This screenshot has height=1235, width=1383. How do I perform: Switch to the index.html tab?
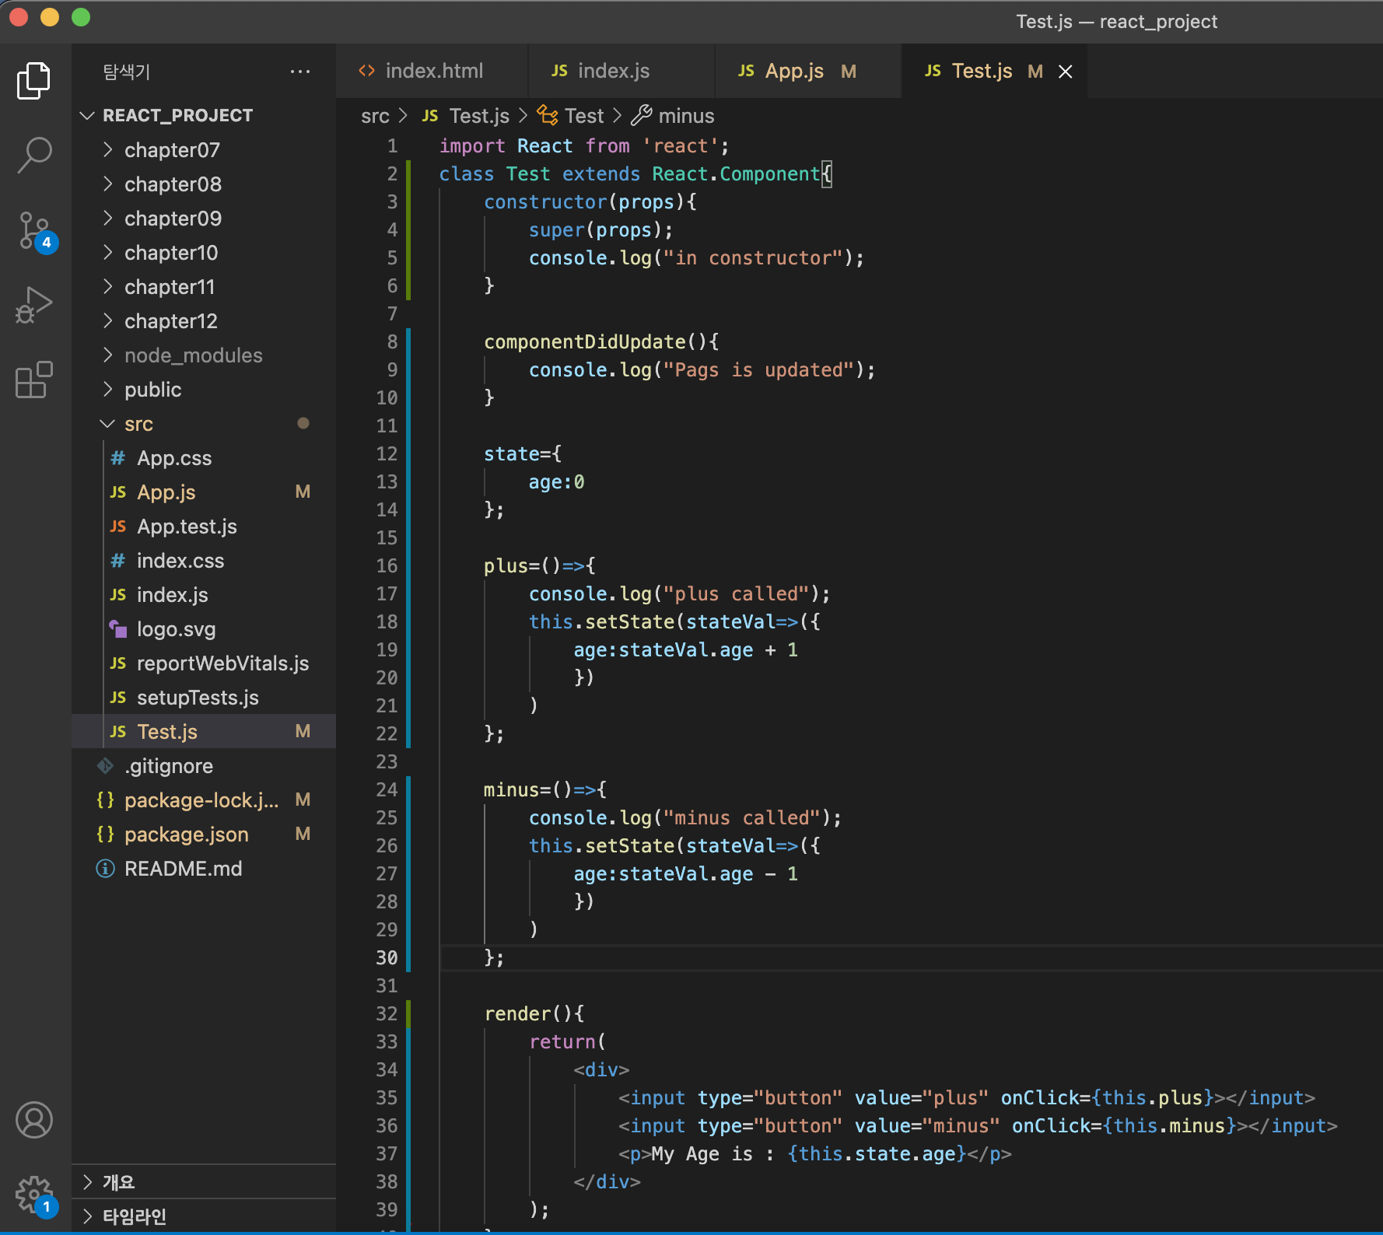[x=432, y=71]
